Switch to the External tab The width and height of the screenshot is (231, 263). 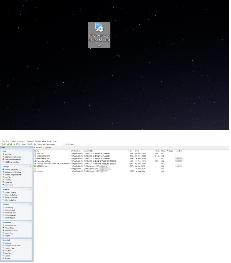point(47,148)
